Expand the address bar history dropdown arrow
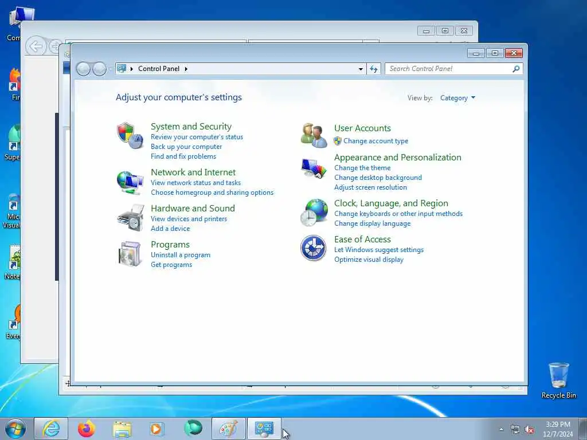This screenshot has height=440, width=587. pos(361,69)
